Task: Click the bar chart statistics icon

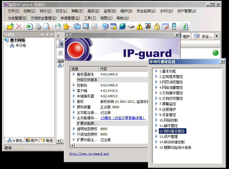Action: pos(148,26)
